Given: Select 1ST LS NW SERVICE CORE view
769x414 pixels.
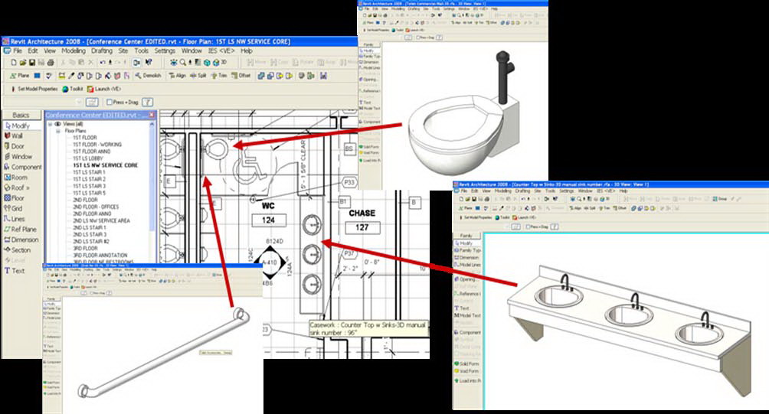Looking at the screenshot, I should [x=106, y=165].
